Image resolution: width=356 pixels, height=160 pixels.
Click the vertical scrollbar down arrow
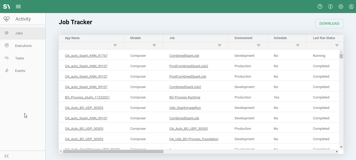(341, 147)
